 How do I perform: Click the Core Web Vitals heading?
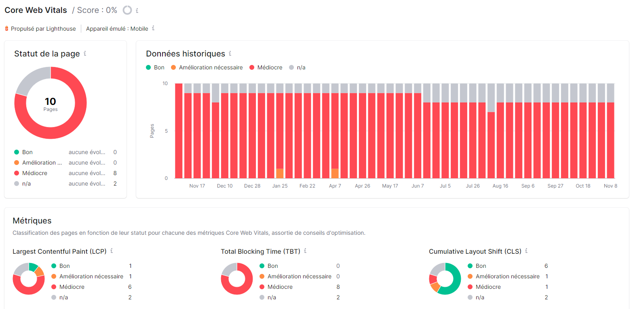36,10
